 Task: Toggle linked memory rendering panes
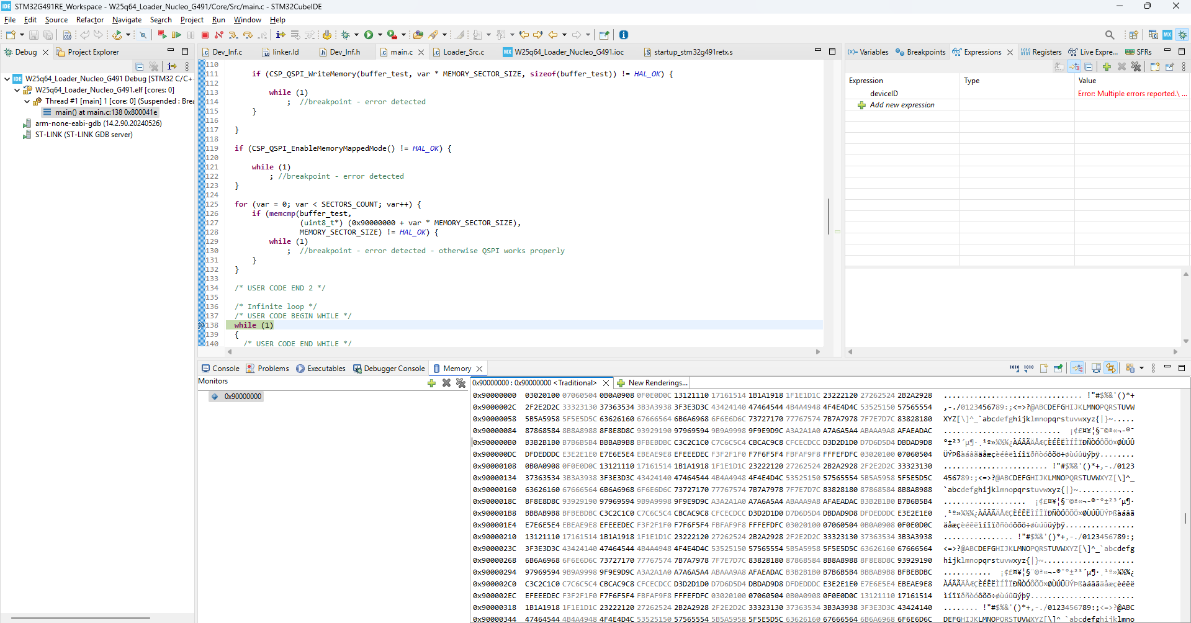pos(1111,367)
